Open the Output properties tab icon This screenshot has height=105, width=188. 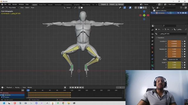(x=152, y=38)
